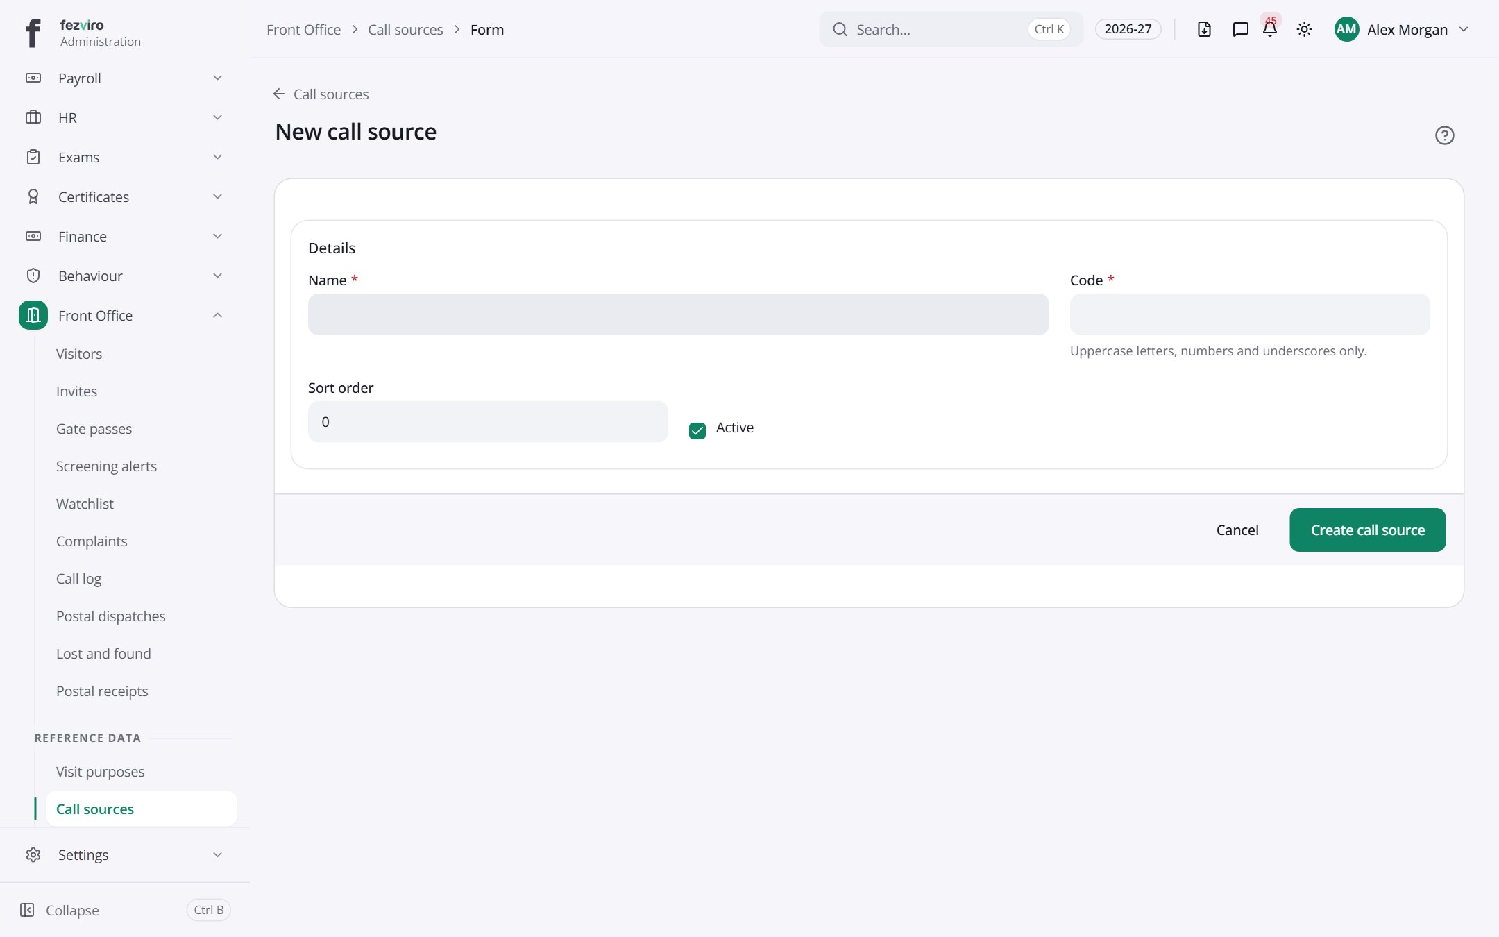Open Call log in the sidebar
The height and width of the screenshot is (937, 1499).
pos(78,579)
